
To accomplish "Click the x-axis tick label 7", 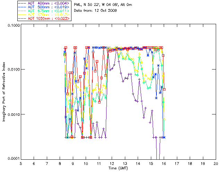I will point(47,164).
